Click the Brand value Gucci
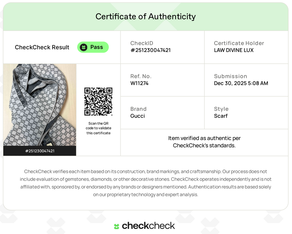The width and height of the screenshot is (292, 234). pyautogui.click(x=137, y=116)
